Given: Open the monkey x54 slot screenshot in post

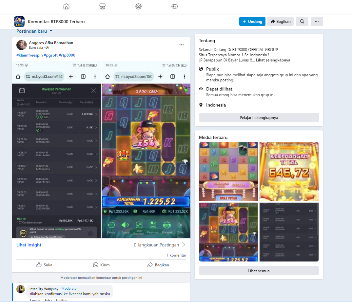Looking at the screenshot, I should (146, 149).
